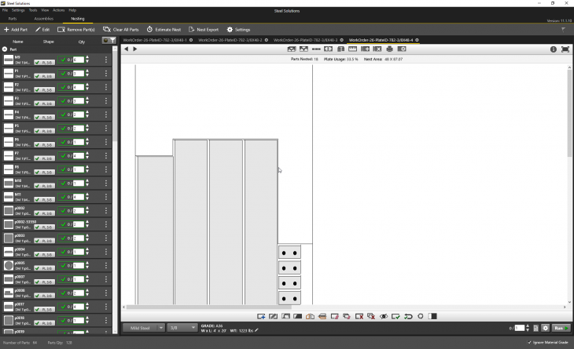The width and height of the screenshot is (574, 349).
Task: Click Estimate Nest
Action: 164,30
